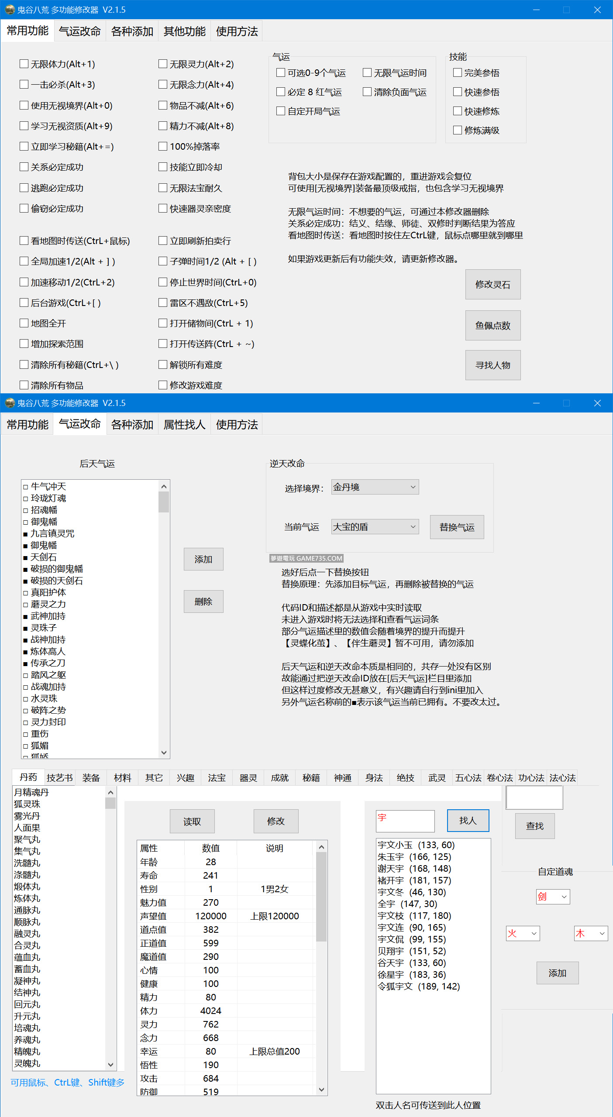Open the 当前气运 dropdown showing 大宝的盾

pos(375,527)
